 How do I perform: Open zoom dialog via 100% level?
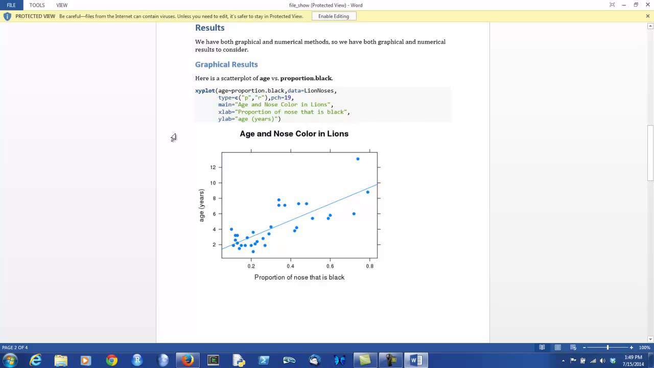644,348
